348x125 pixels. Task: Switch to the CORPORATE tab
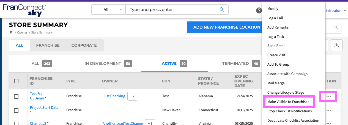(84, 45)
